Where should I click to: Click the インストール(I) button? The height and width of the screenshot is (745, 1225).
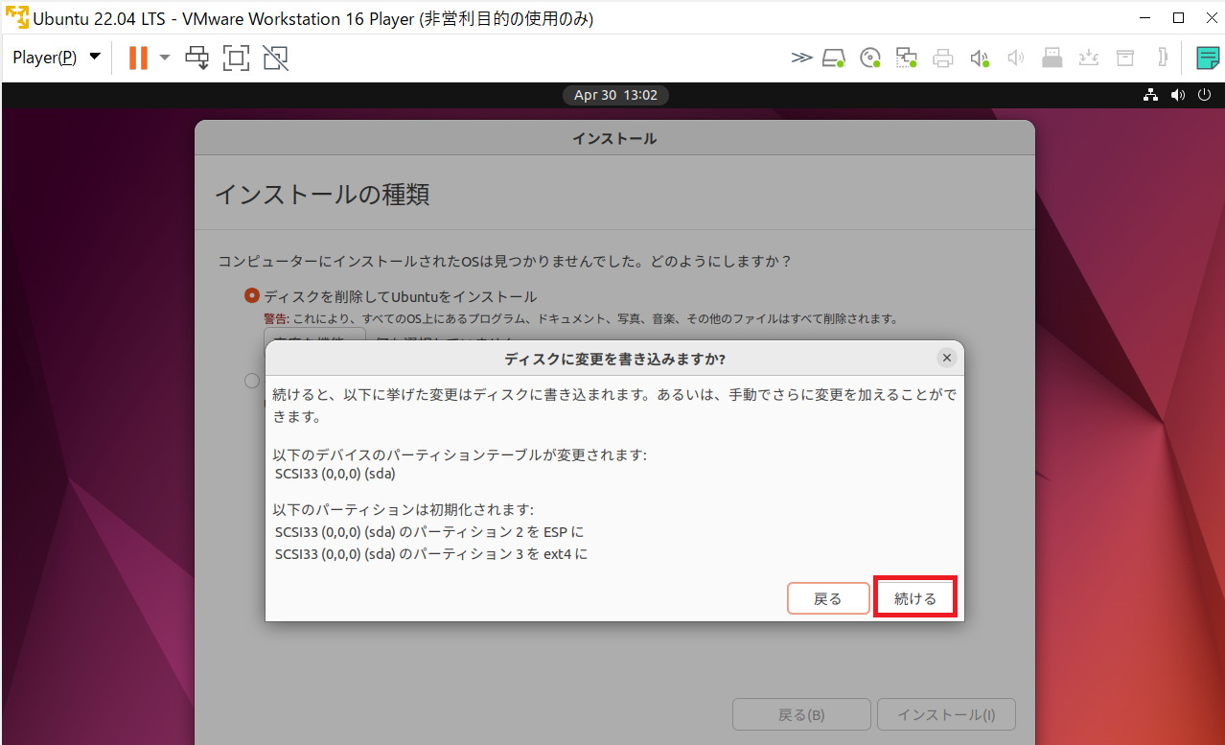coord(946,715)
